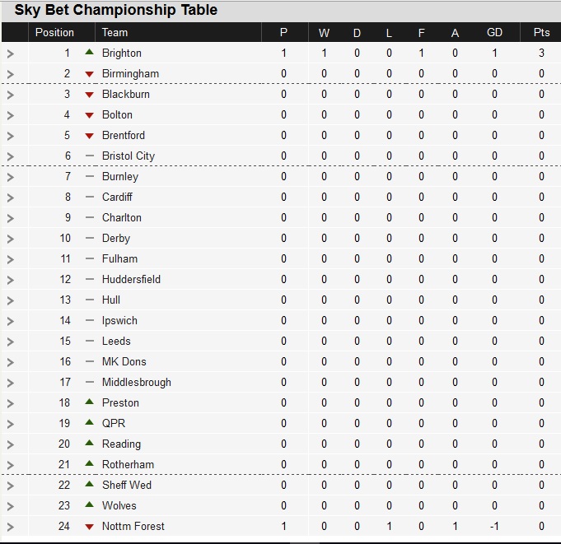Click the green up arrow beside Brighton
This screenshot has width=561, height=544.
(x=90, y=52)
